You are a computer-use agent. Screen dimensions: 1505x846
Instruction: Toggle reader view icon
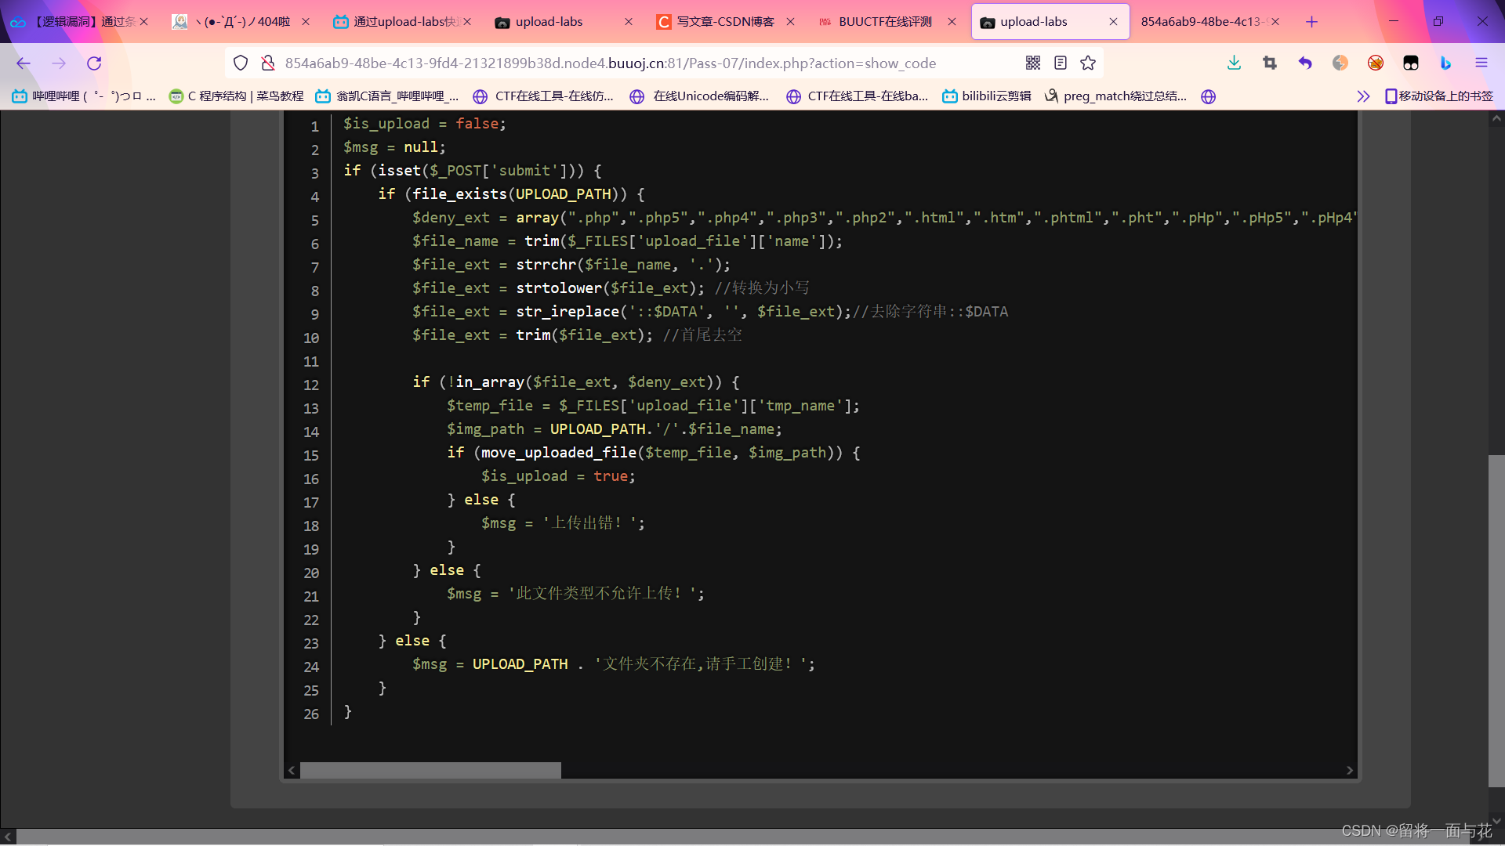pos(1061,63)
